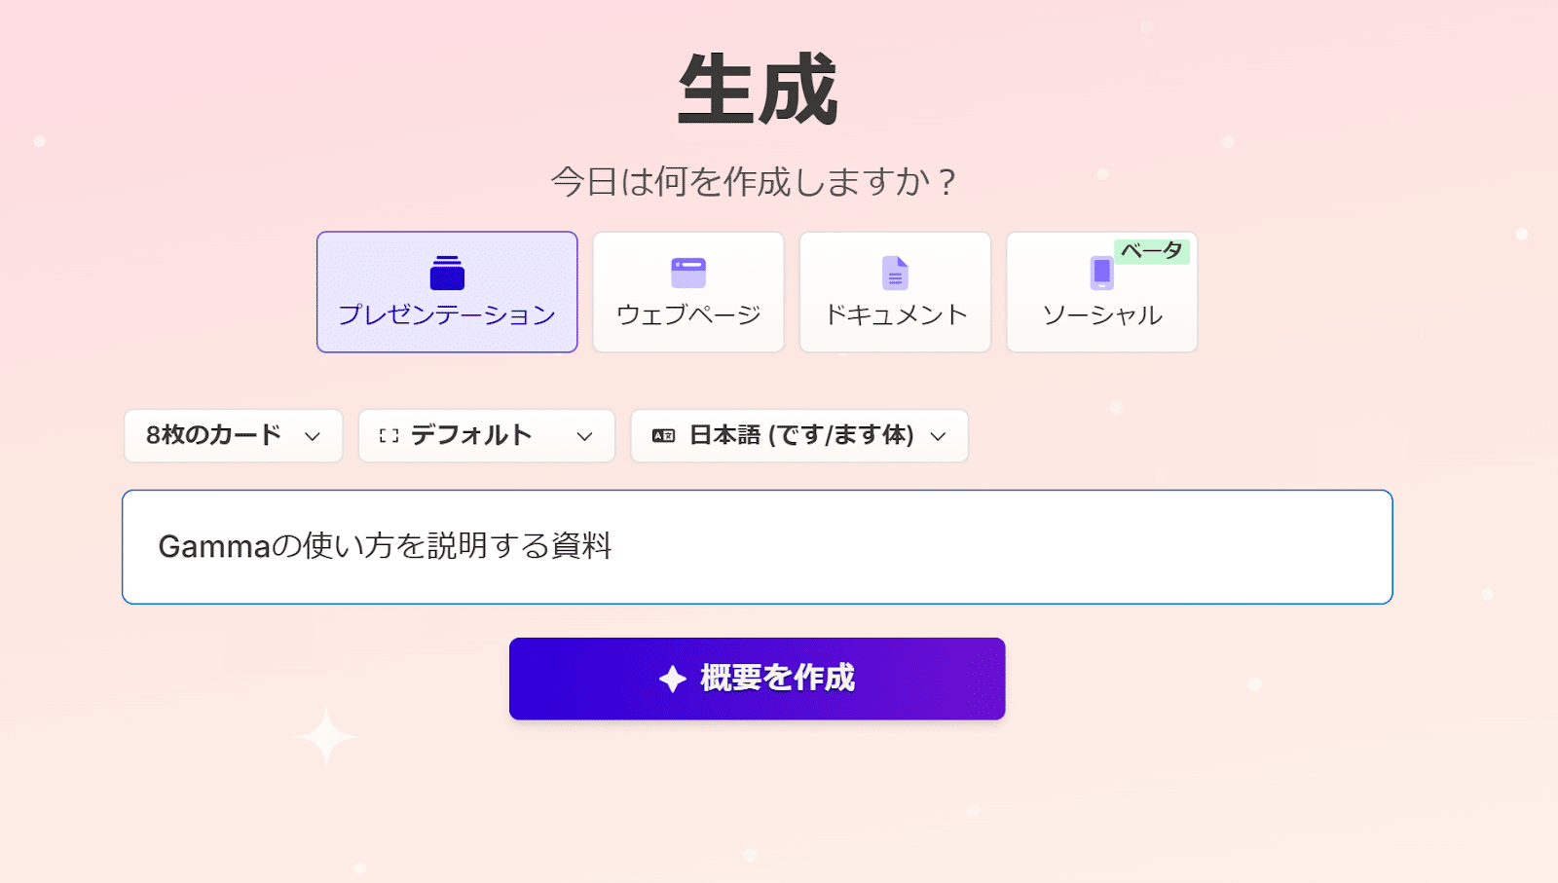This screenshot has height=883, width=1558.
Task: Click the webpage browser window icon
Action: 688,273
